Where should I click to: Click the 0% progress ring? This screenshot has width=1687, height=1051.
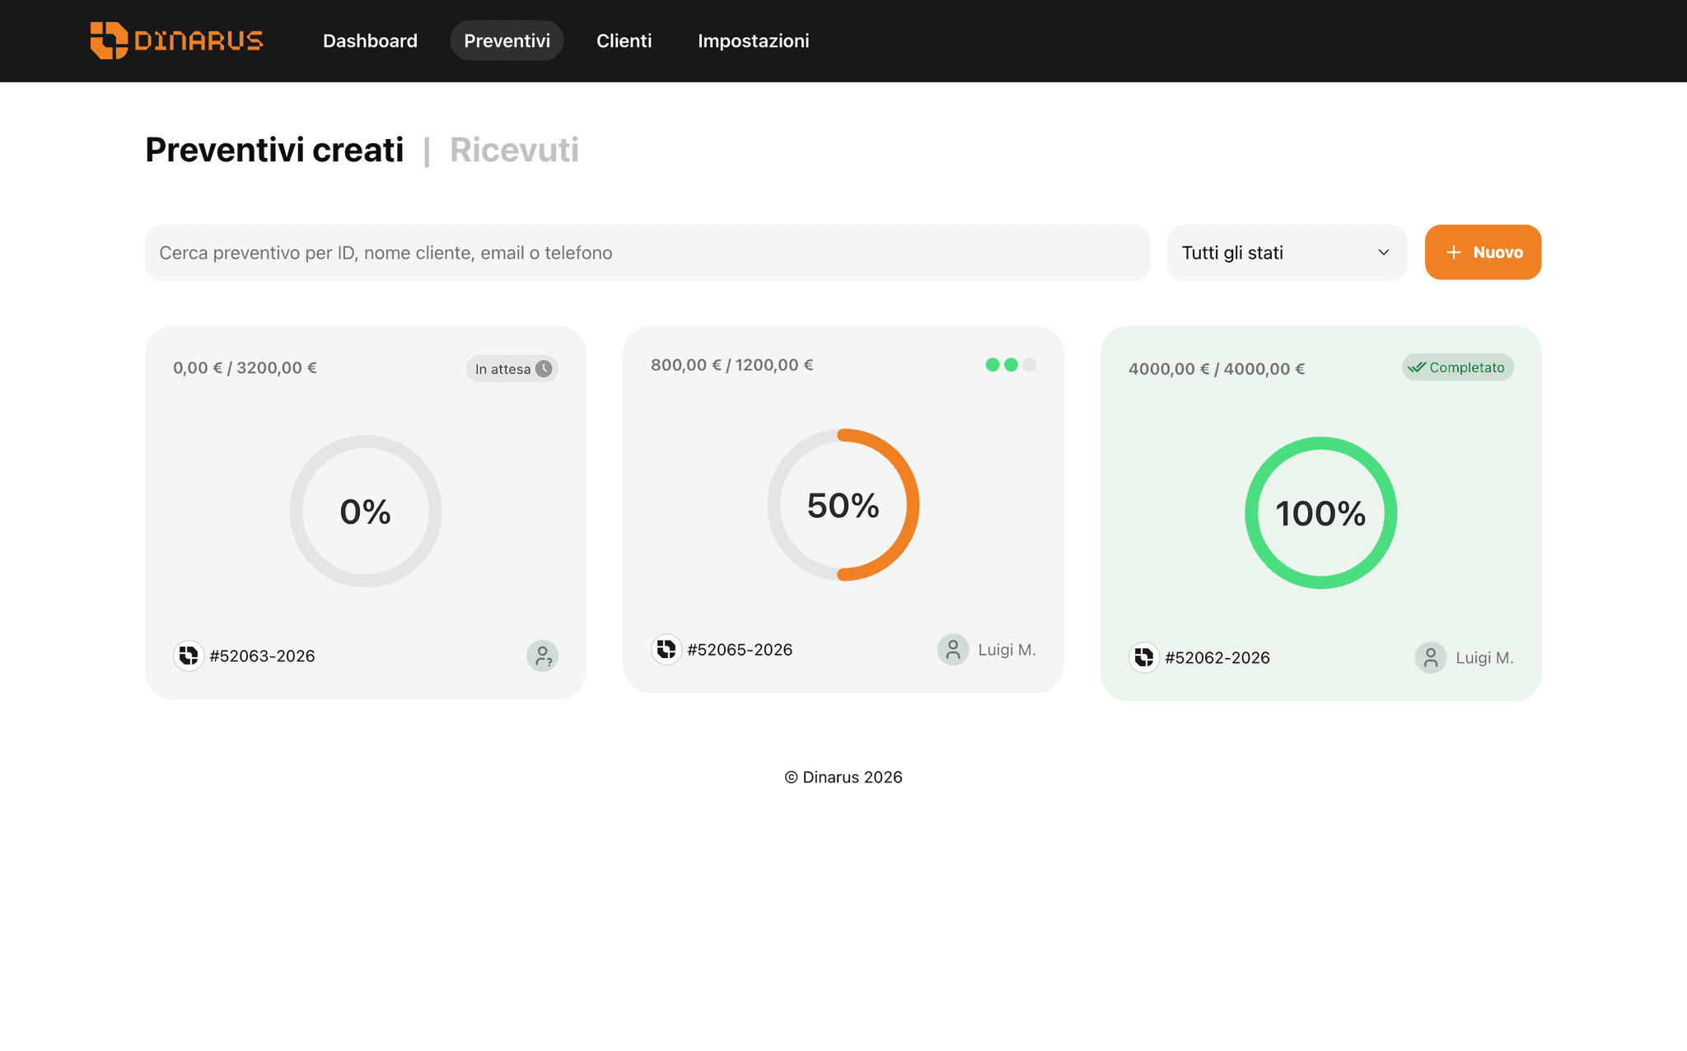coord(366,511)
